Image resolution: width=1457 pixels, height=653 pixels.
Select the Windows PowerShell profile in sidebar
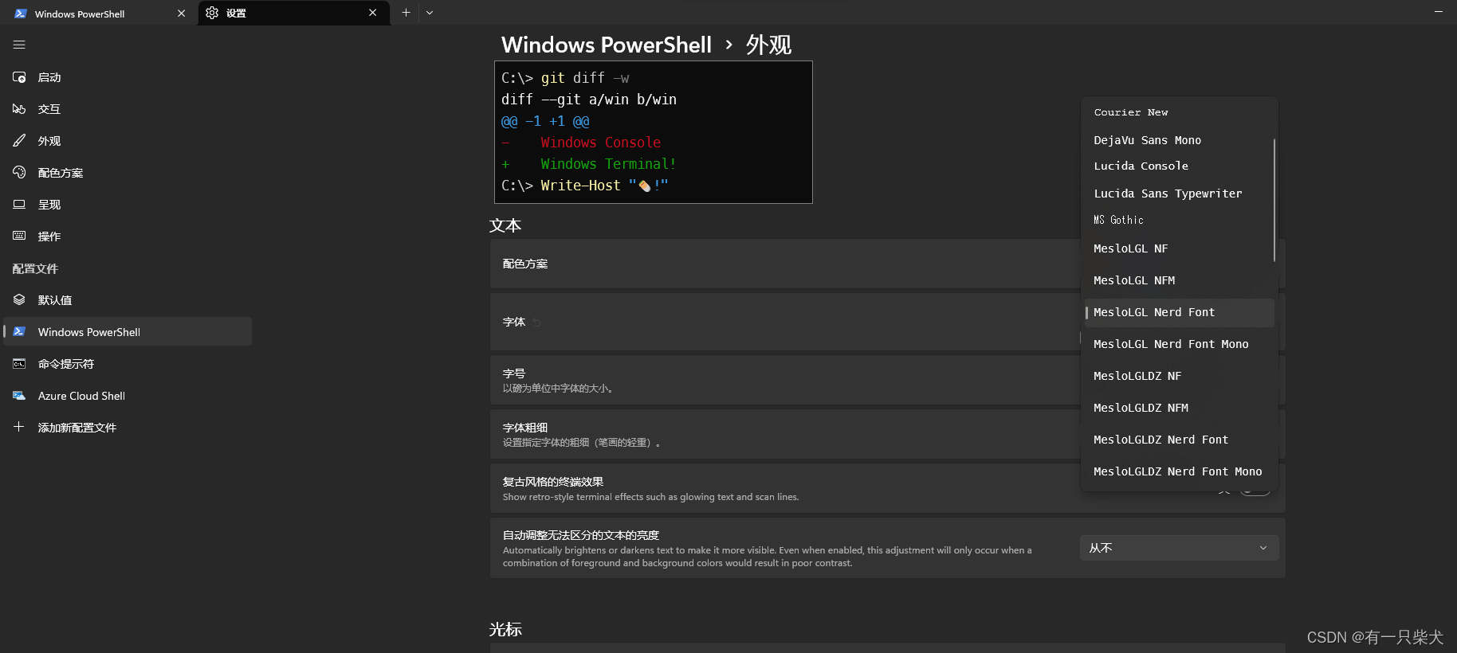[x=128, y=332]
